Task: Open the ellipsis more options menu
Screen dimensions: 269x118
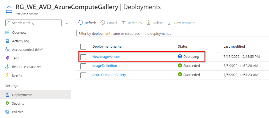Action: click(169, 7)
